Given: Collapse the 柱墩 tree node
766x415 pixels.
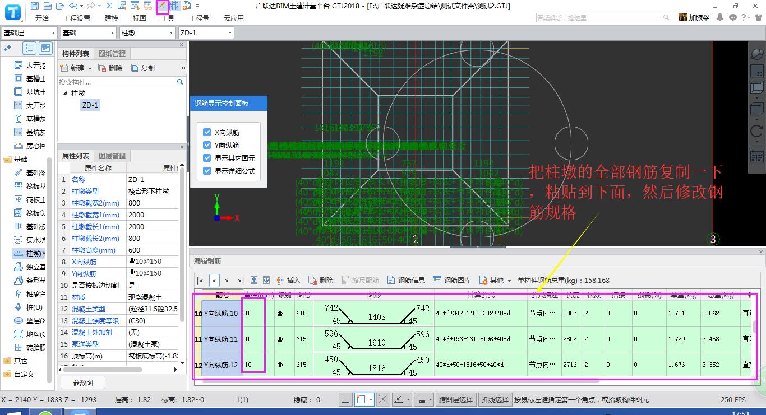Looking at the screenshot, I should coord(65,94).
